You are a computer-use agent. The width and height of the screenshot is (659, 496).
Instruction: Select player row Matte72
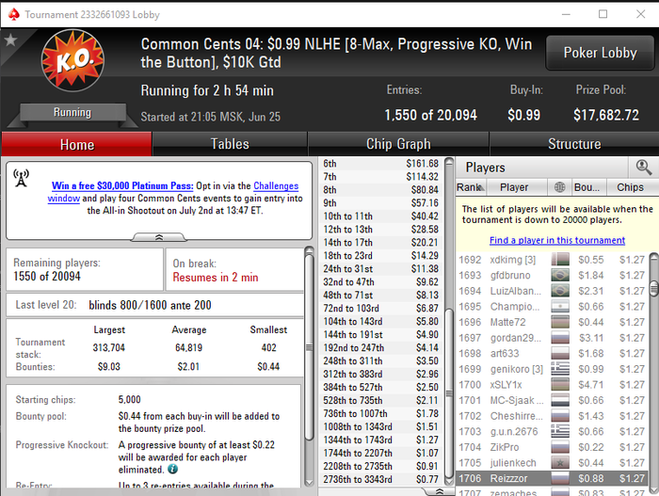click(x=552, y=322)
